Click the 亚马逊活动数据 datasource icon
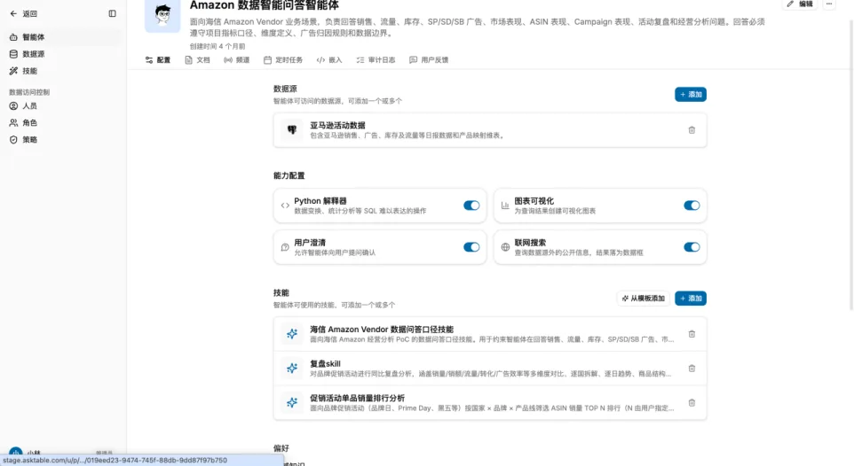Image resolution: width=854 pixels, height=466 pixels. [x=292, y=130]
